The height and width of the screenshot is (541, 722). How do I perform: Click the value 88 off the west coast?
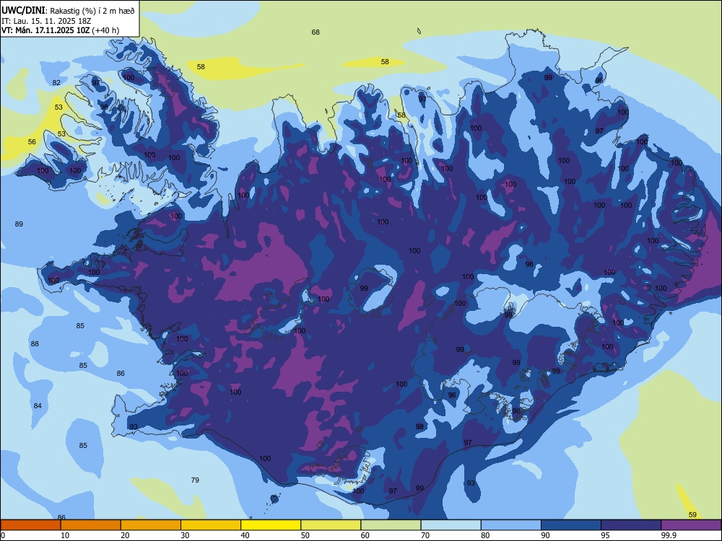[x=35, y=343]
